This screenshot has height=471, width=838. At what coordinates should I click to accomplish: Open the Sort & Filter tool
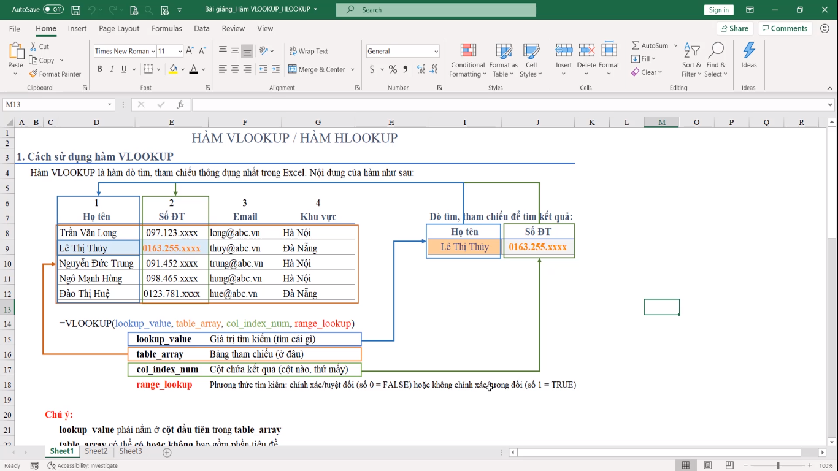691,52
